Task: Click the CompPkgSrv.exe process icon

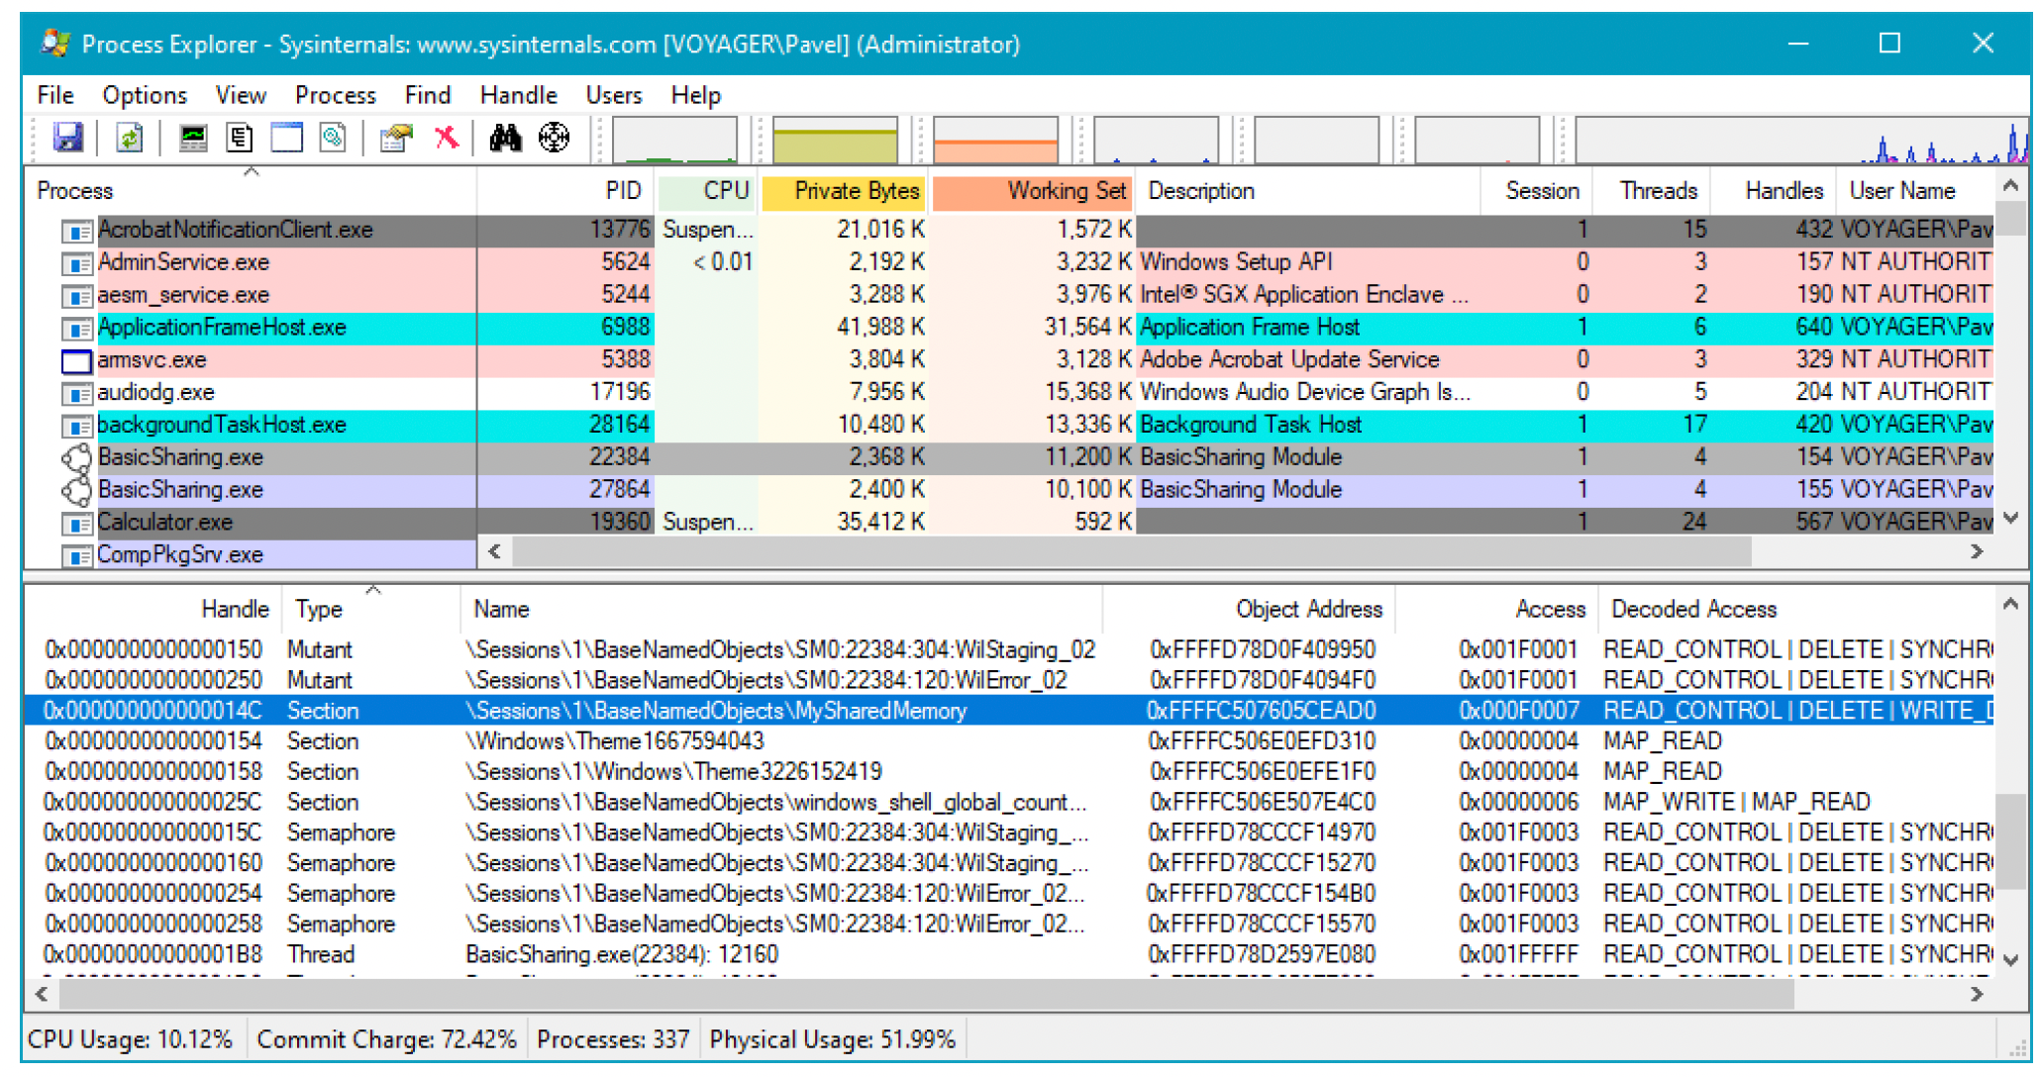Action: pyautogui.click(x=76, y=556)
